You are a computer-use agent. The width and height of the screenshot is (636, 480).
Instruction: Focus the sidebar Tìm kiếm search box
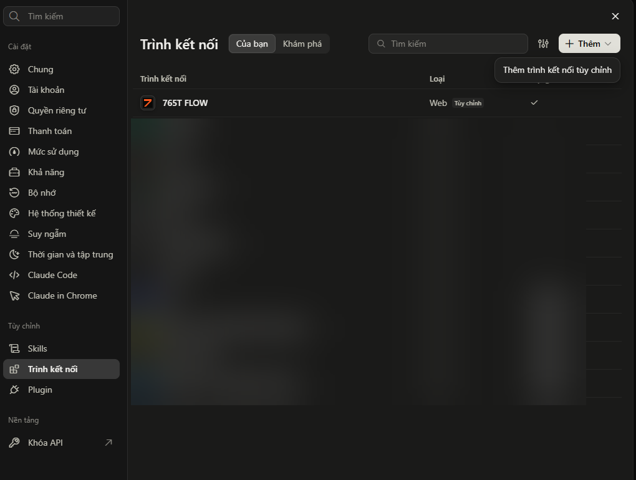pyautogui.click(x=61, y=16)
